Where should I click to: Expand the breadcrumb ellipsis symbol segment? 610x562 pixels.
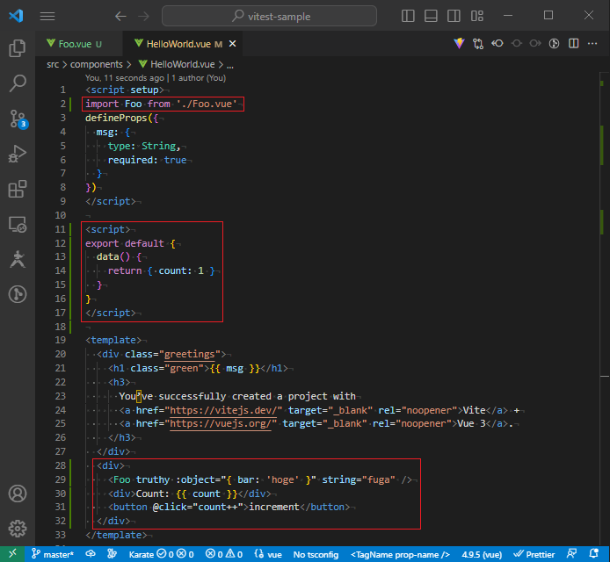[x=230, y=64]
